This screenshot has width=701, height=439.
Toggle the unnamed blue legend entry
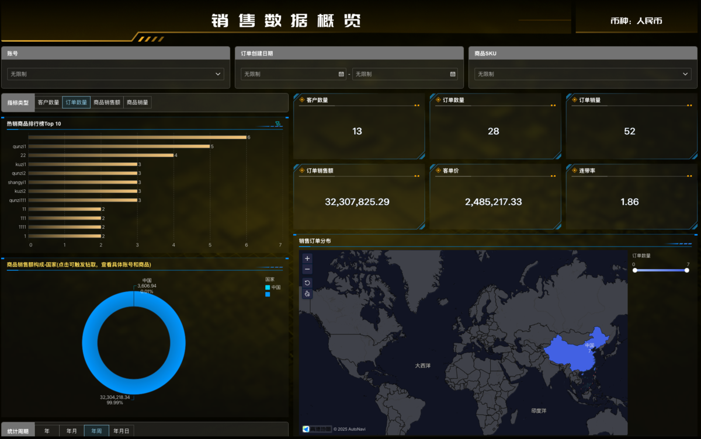click(x=268, y=294)
